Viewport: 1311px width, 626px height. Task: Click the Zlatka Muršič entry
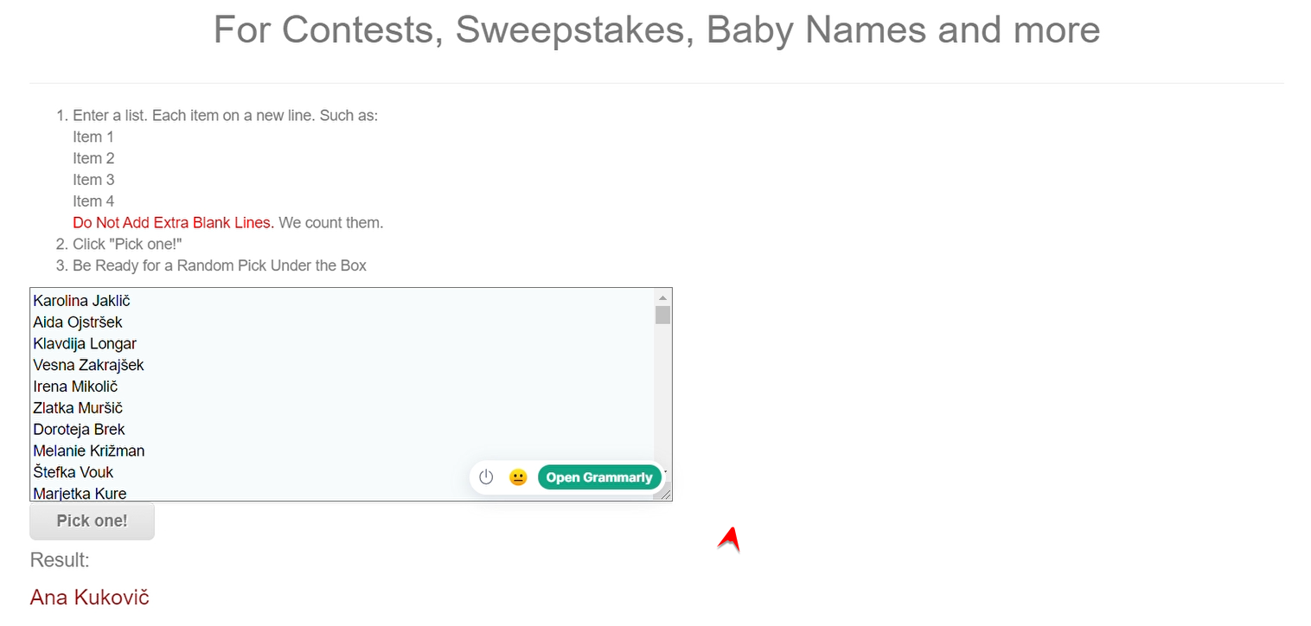78,408
